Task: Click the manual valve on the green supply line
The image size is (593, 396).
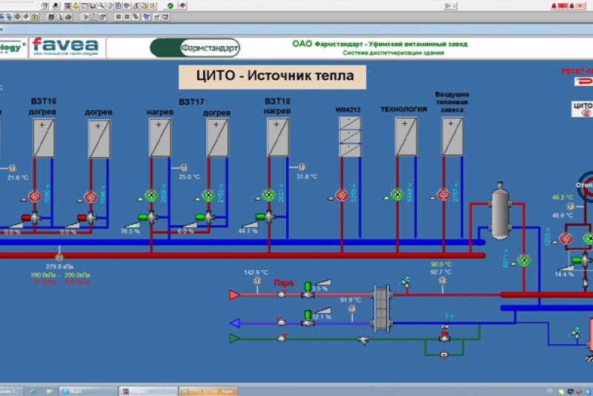Action: (282, 338)
